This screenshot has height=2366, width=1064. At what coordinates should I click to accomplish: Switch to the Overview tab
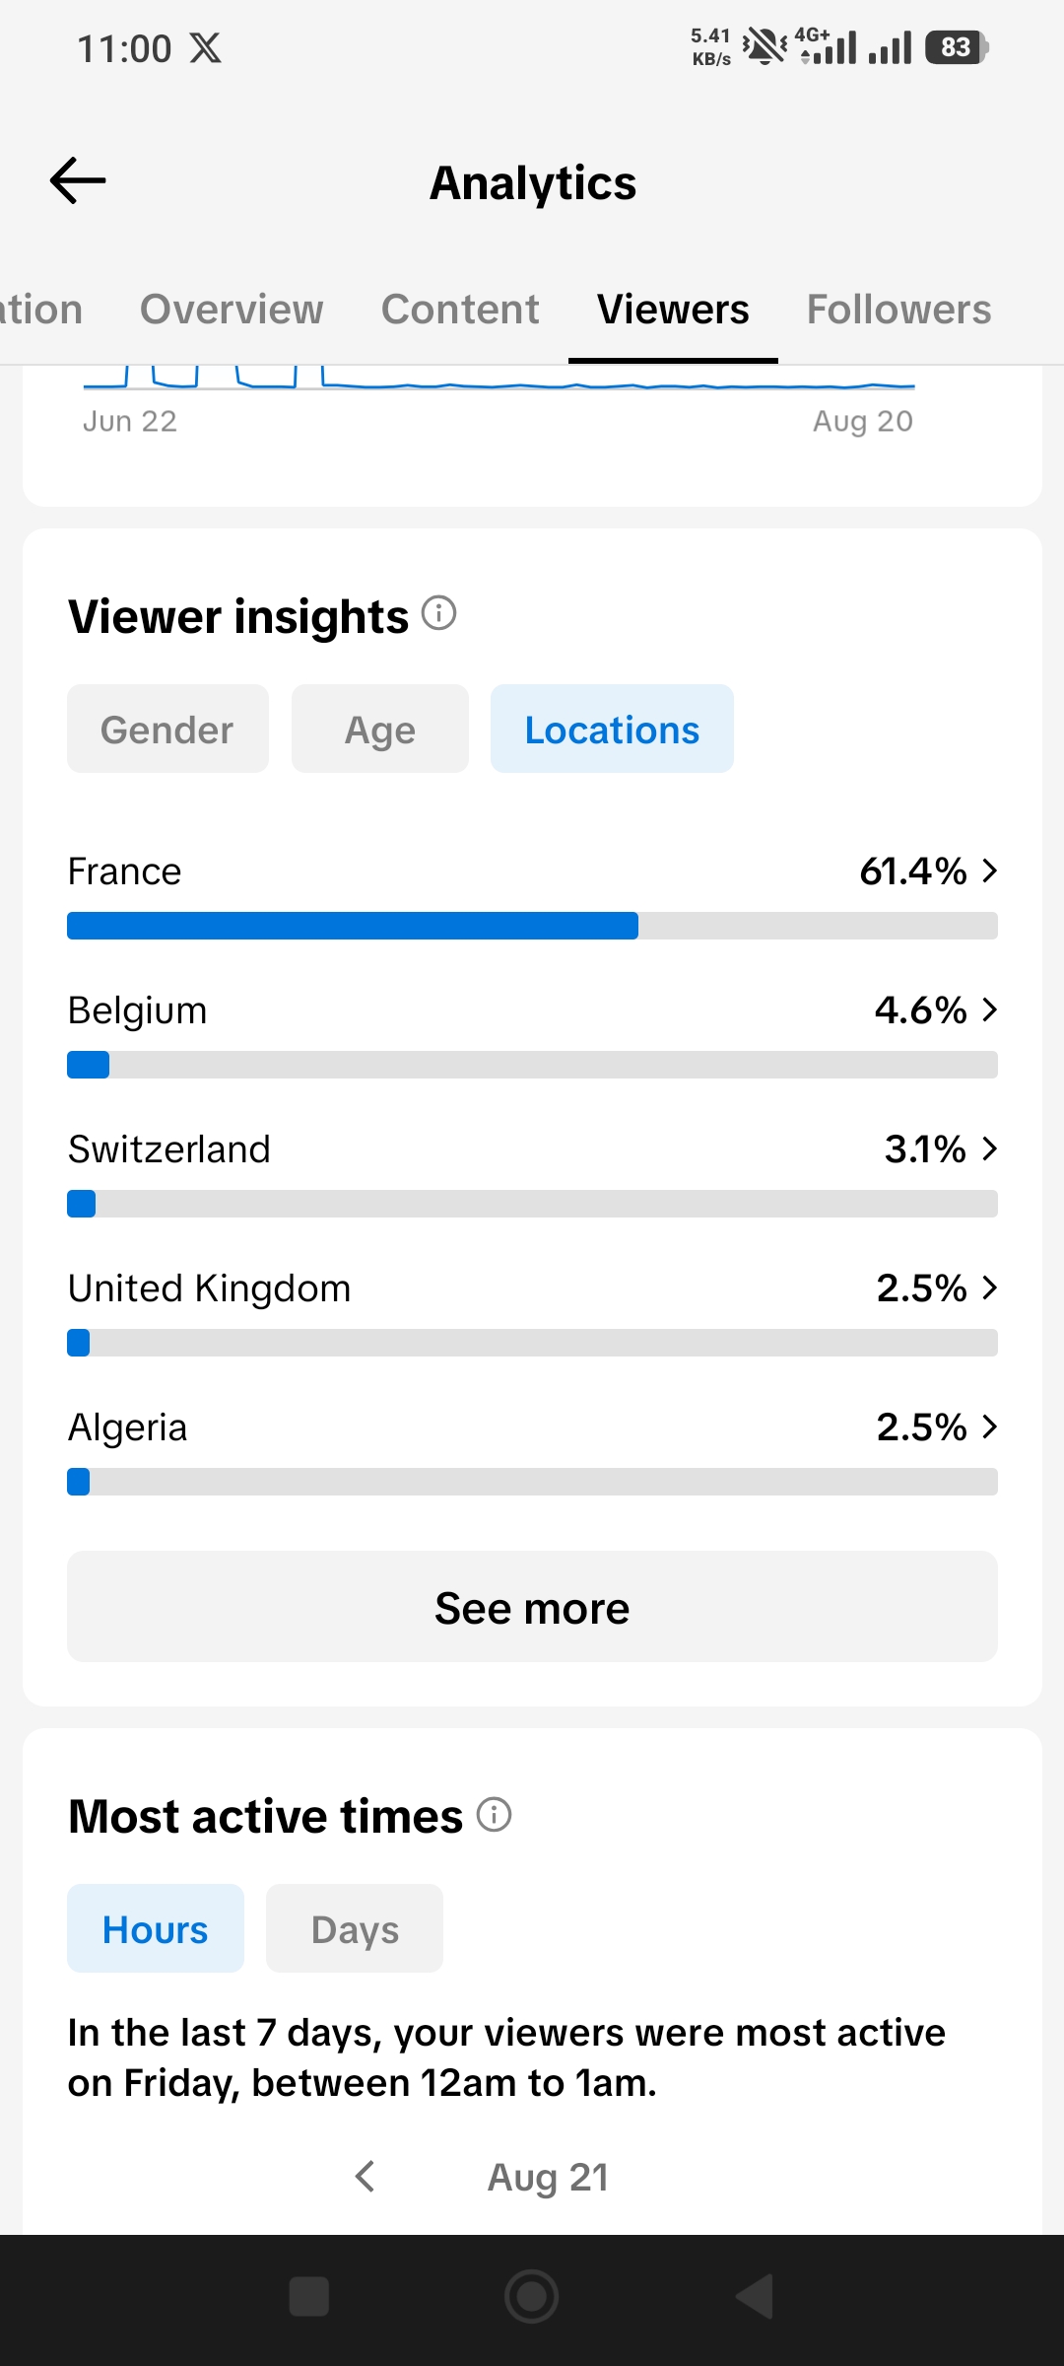coord(232,310)
